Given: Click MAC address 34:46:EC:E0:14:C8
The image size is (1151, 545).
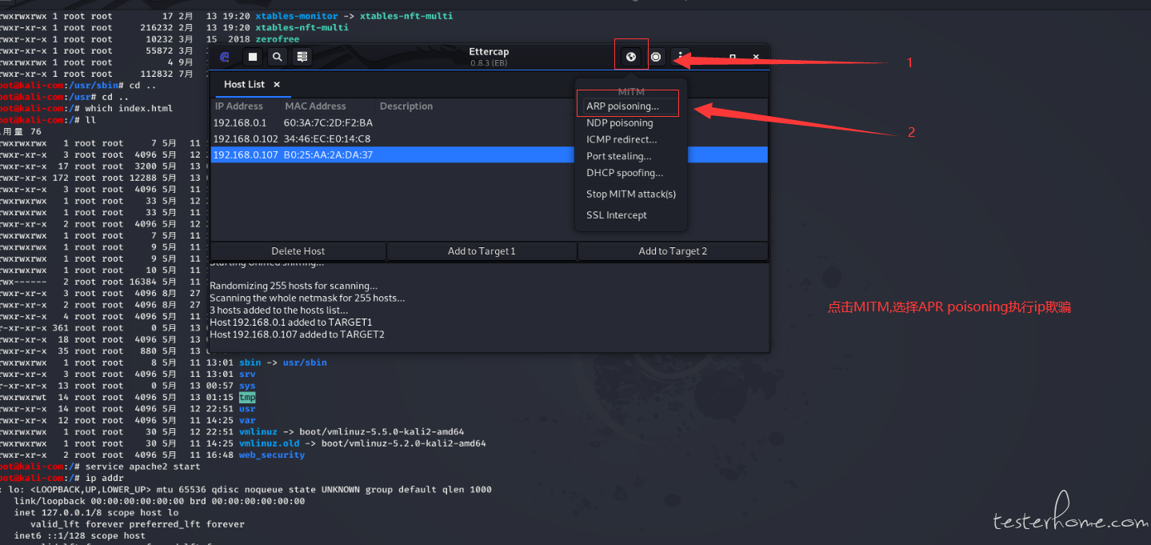Looking at the screenshot, I should 327,139.
